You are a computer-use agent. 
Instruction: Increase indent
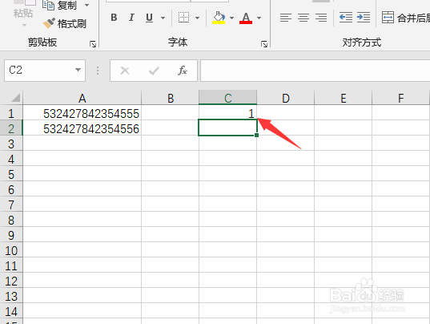(364, 18)
